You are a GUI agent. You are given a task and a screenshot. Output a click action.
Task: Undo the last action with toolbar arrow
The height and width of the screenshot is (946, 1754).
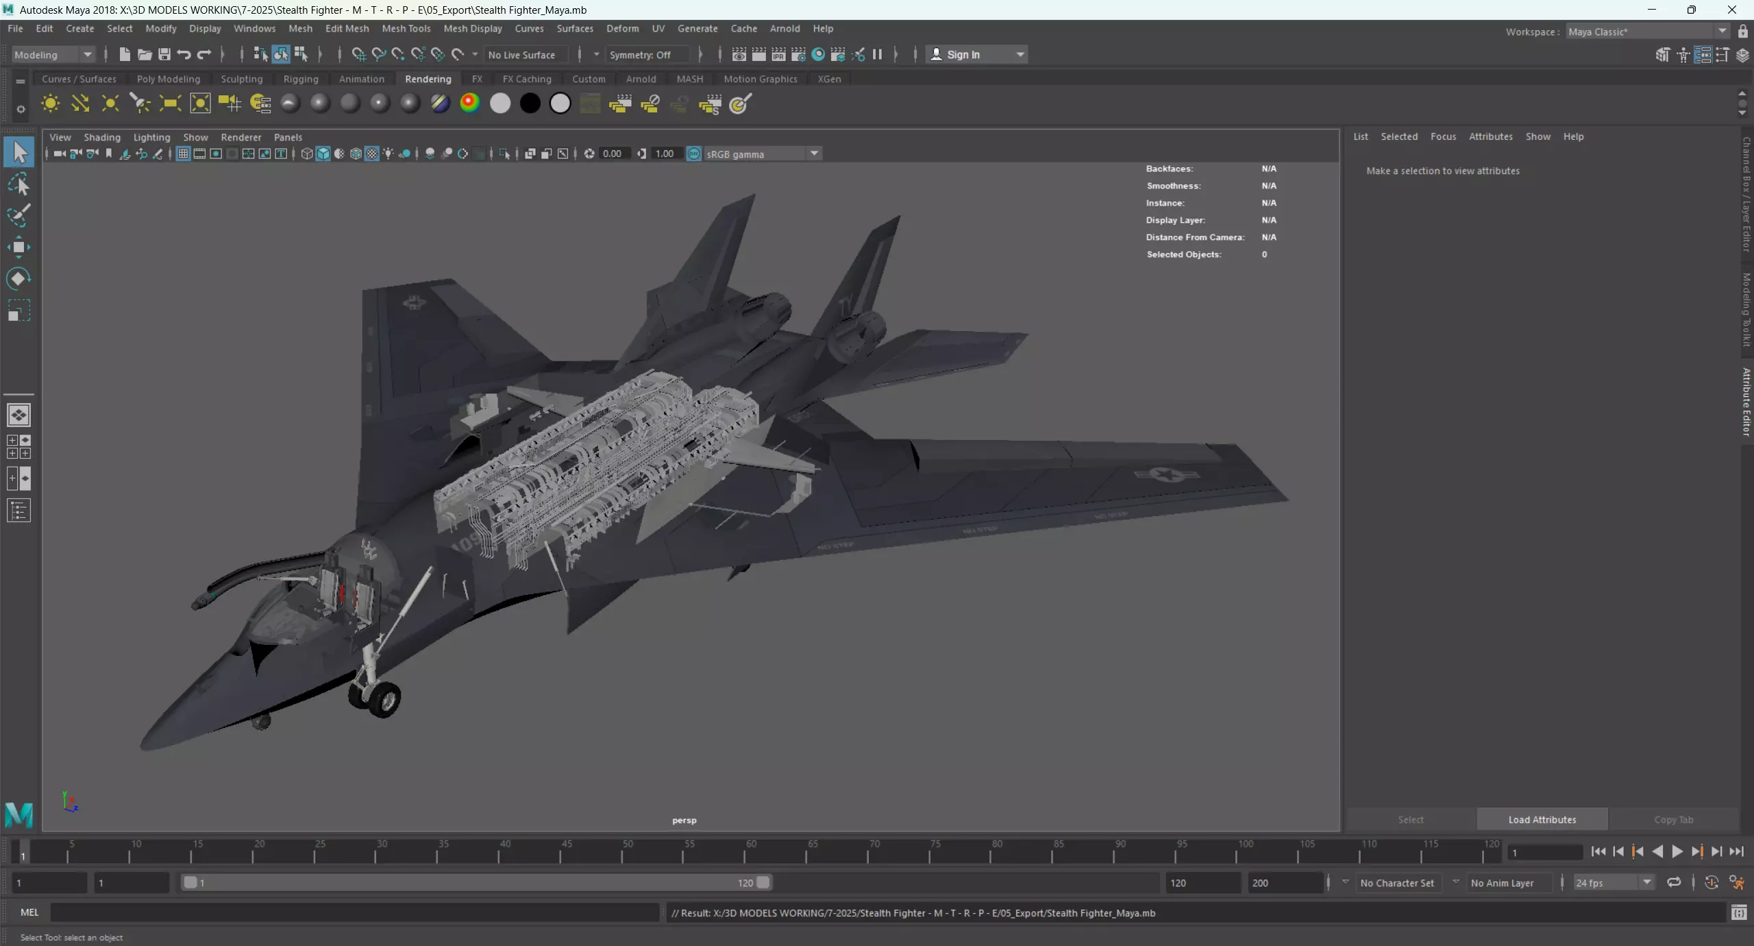tap(184, 54)
